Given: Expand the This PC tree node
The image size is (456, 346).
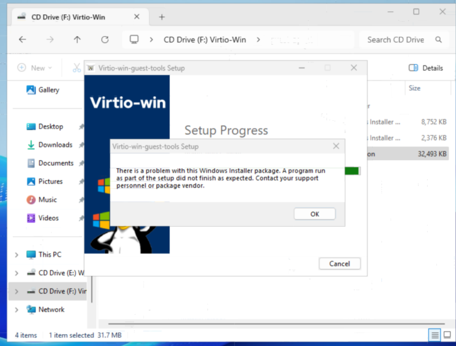Looking at the screenshot, I should coord(16,255).
